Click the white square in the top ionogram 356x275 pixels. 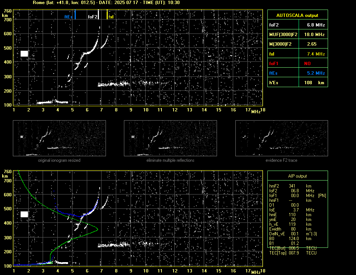(24, 54)
